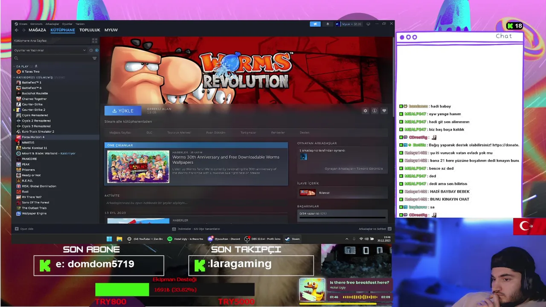Click the library search input field

pos(52,58)
